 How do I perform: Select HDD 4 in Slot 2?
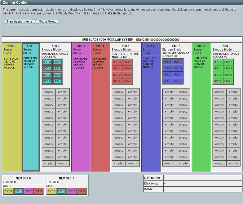coord(47,68)
